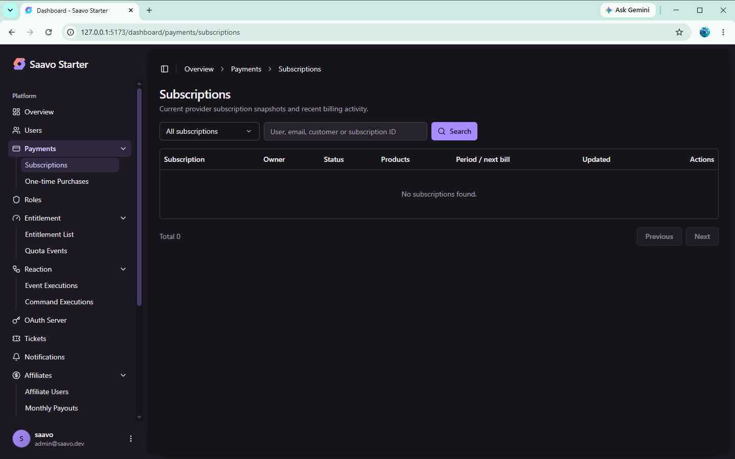Open Quota Events page

click(x=70, y=251)
